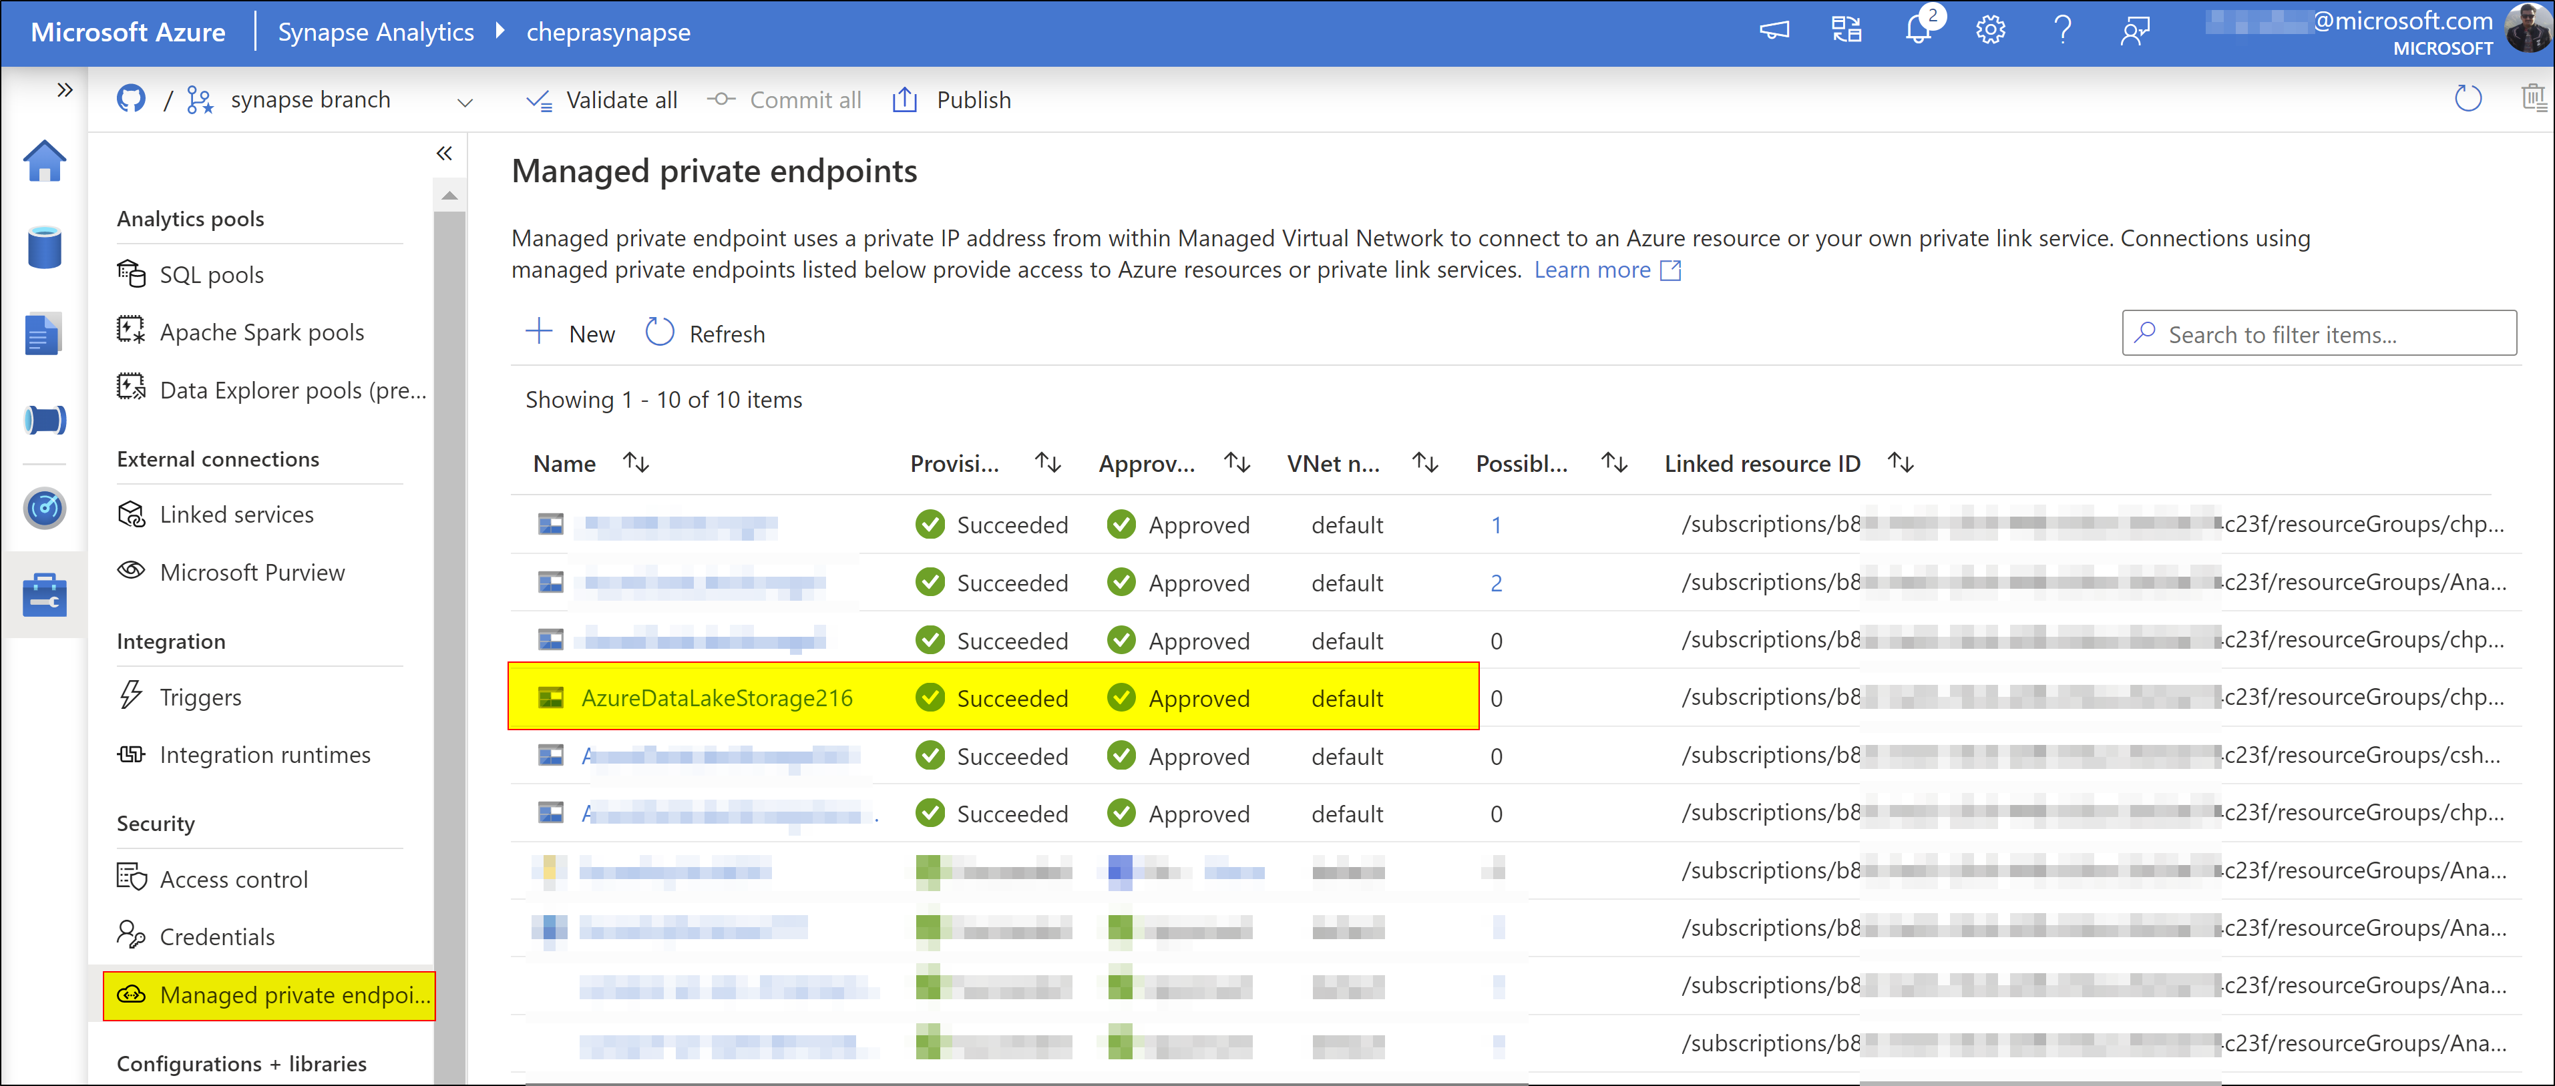
Task: Click the Refresh button above the table
Action: (706, 334)
